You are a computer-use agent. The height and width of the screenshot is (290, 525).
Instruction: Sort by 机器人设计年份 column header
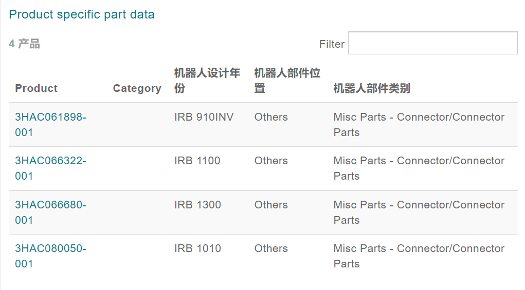click(x=207, y=81)
